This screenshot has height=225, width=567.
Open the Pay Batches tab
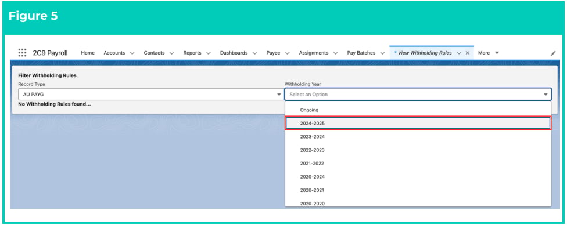pos(361,53)
